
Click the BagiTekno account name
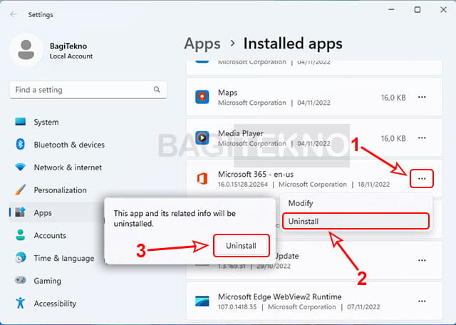[68, 46]
